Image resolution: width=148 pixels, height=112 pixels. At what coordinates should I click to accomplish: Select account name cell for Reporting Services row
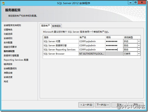[x=92, y=50]
